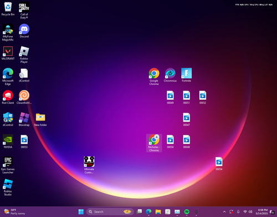This screenshot has width=277, height=217.
Task: Open the weather widget showing 59°F
Action: click(x=15, y=211)
